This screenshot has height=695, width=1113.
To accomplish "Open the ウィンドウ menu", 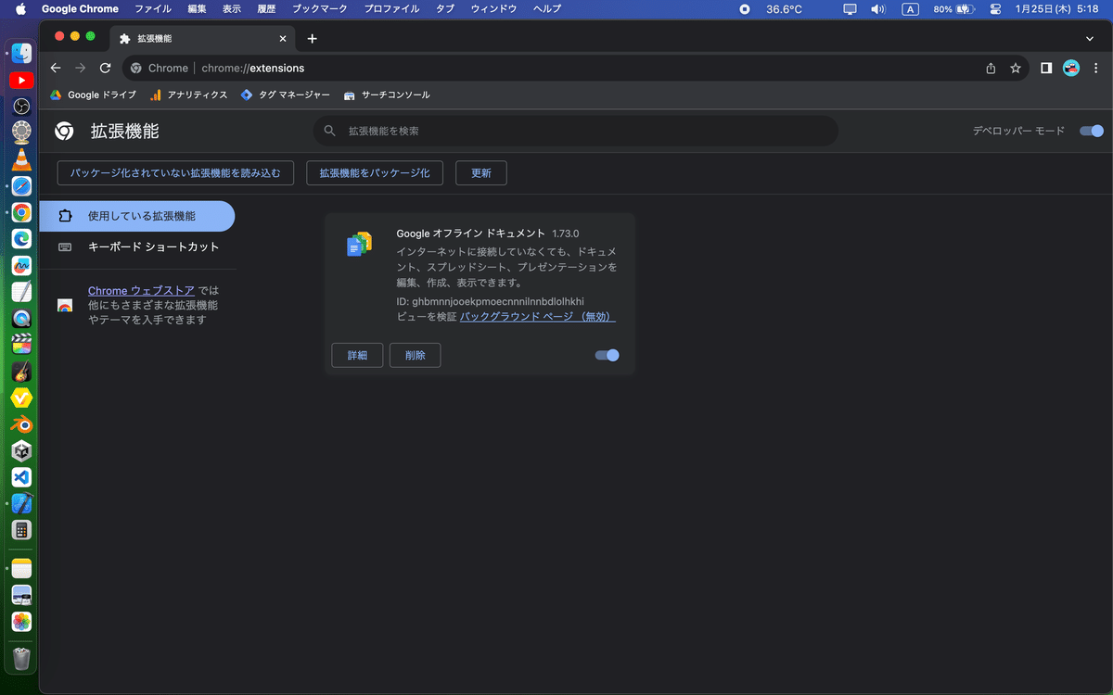I will pyautogui.click(x=493, y=8).
